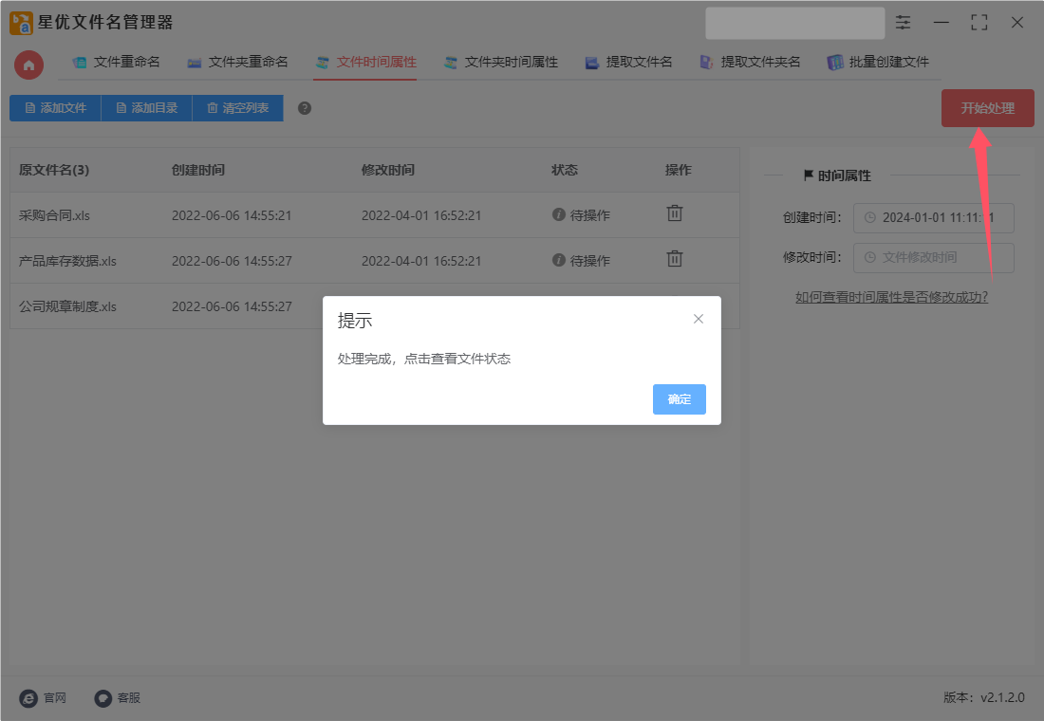
Task: Click the 官网 browser icon
Action: (28, 697)
